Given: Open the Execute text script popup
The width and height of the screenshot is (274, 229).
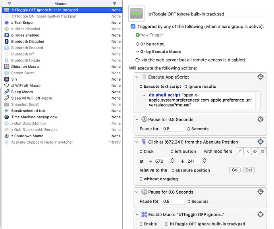Looking at the screenshot, I should (x=160, y=87).
